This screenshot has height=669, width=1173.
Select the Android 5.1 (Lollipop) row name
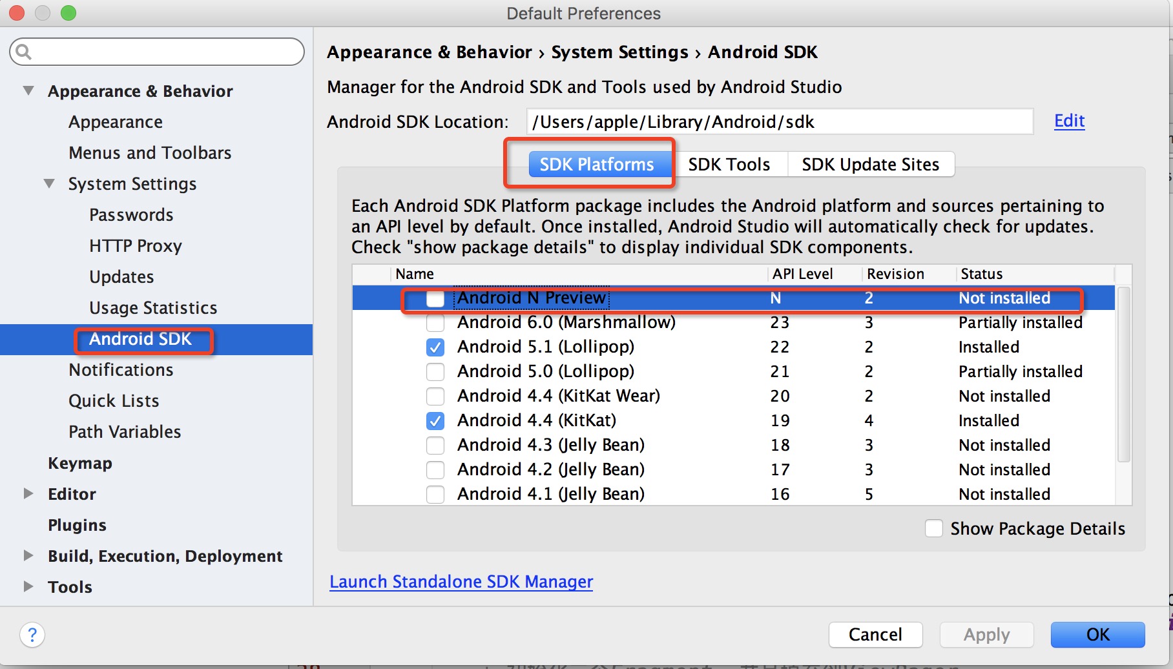point(546,347)
